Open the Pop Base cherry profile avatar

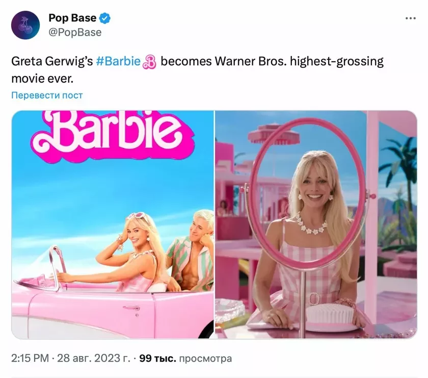coord(25,25)
